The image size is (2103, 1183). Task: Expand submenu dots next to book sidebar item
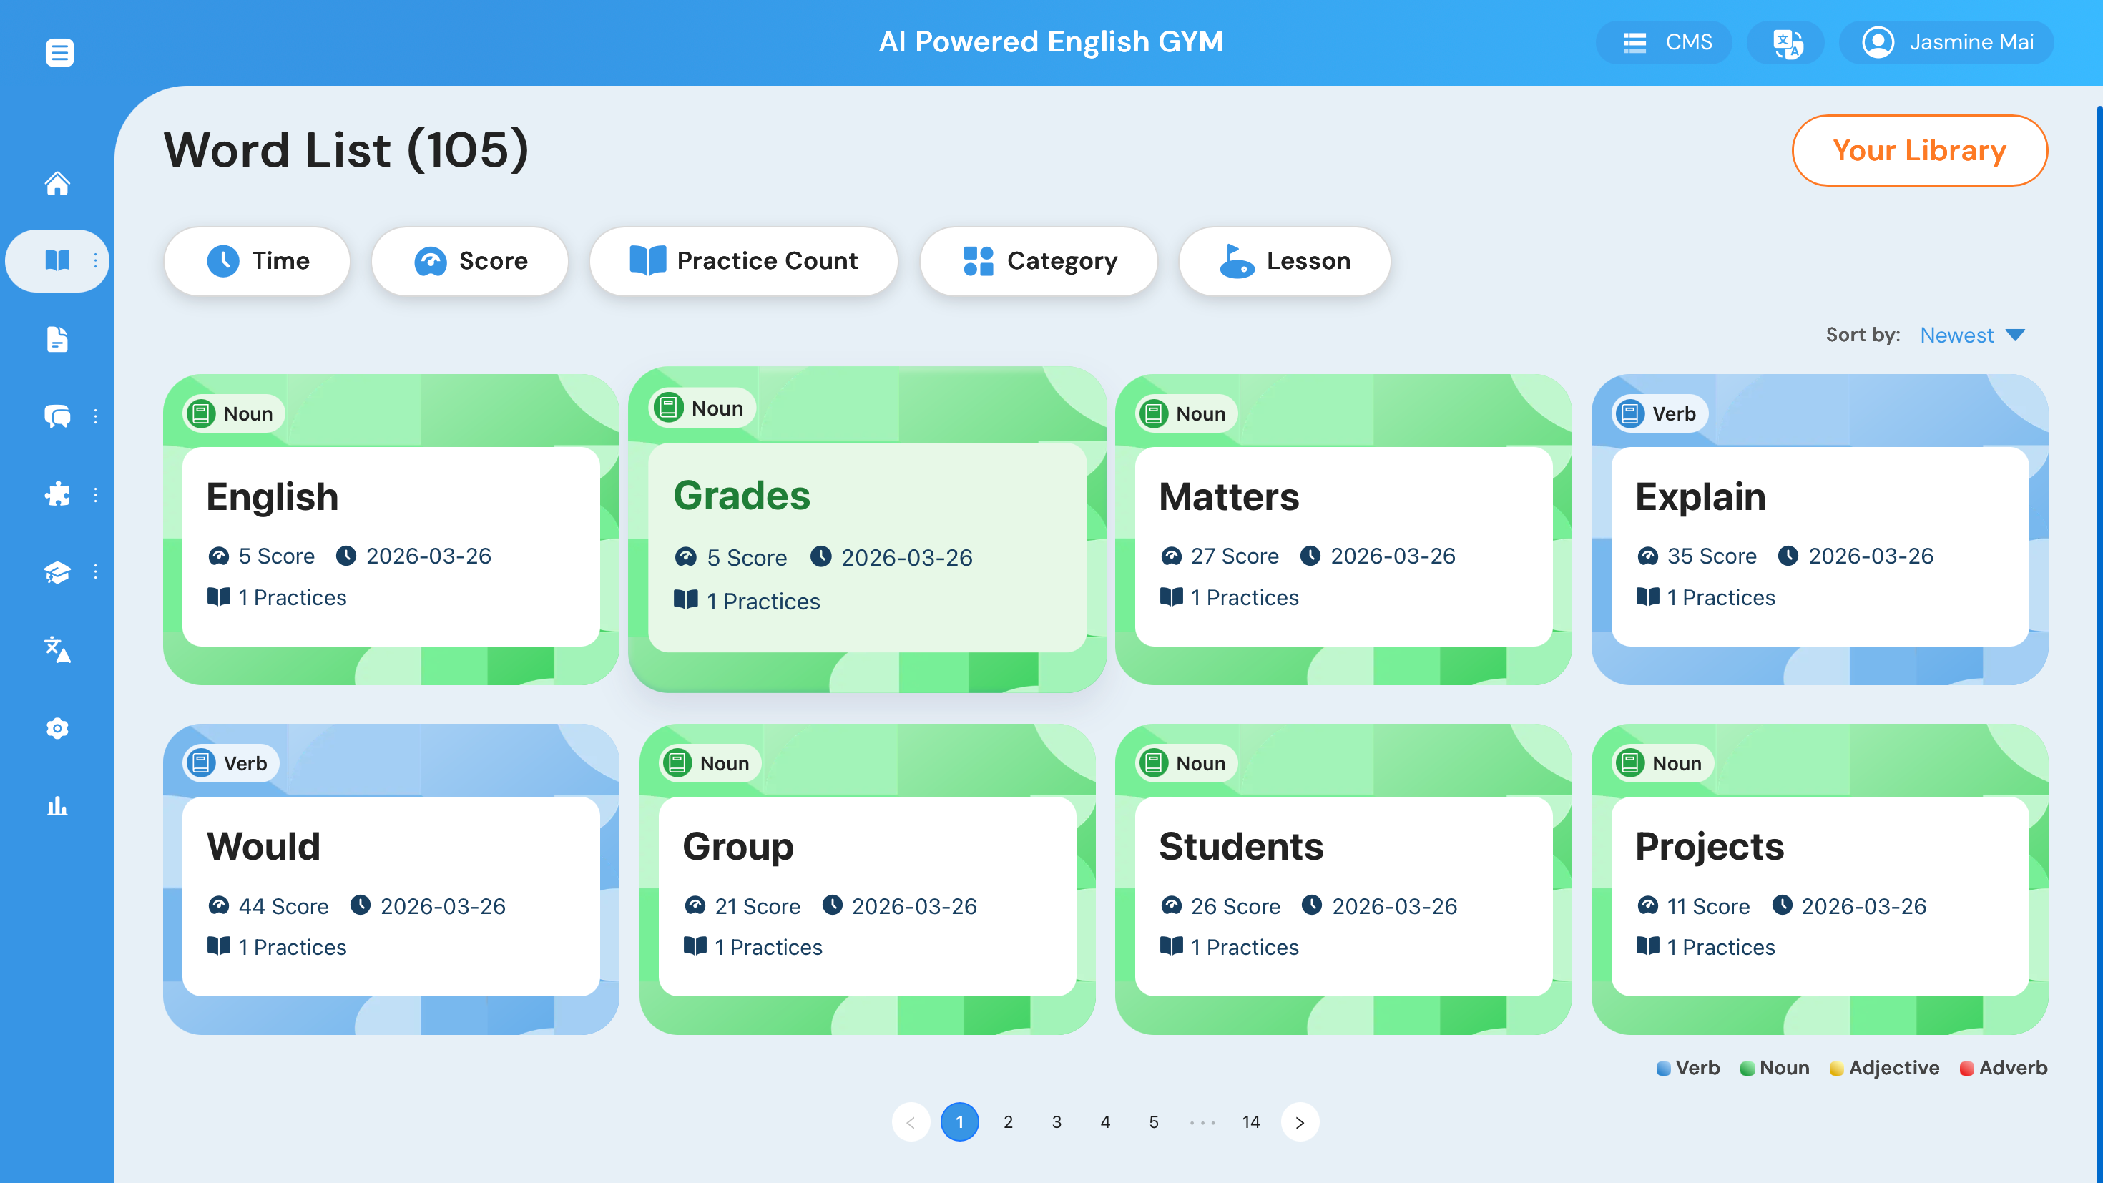(96, 260)
